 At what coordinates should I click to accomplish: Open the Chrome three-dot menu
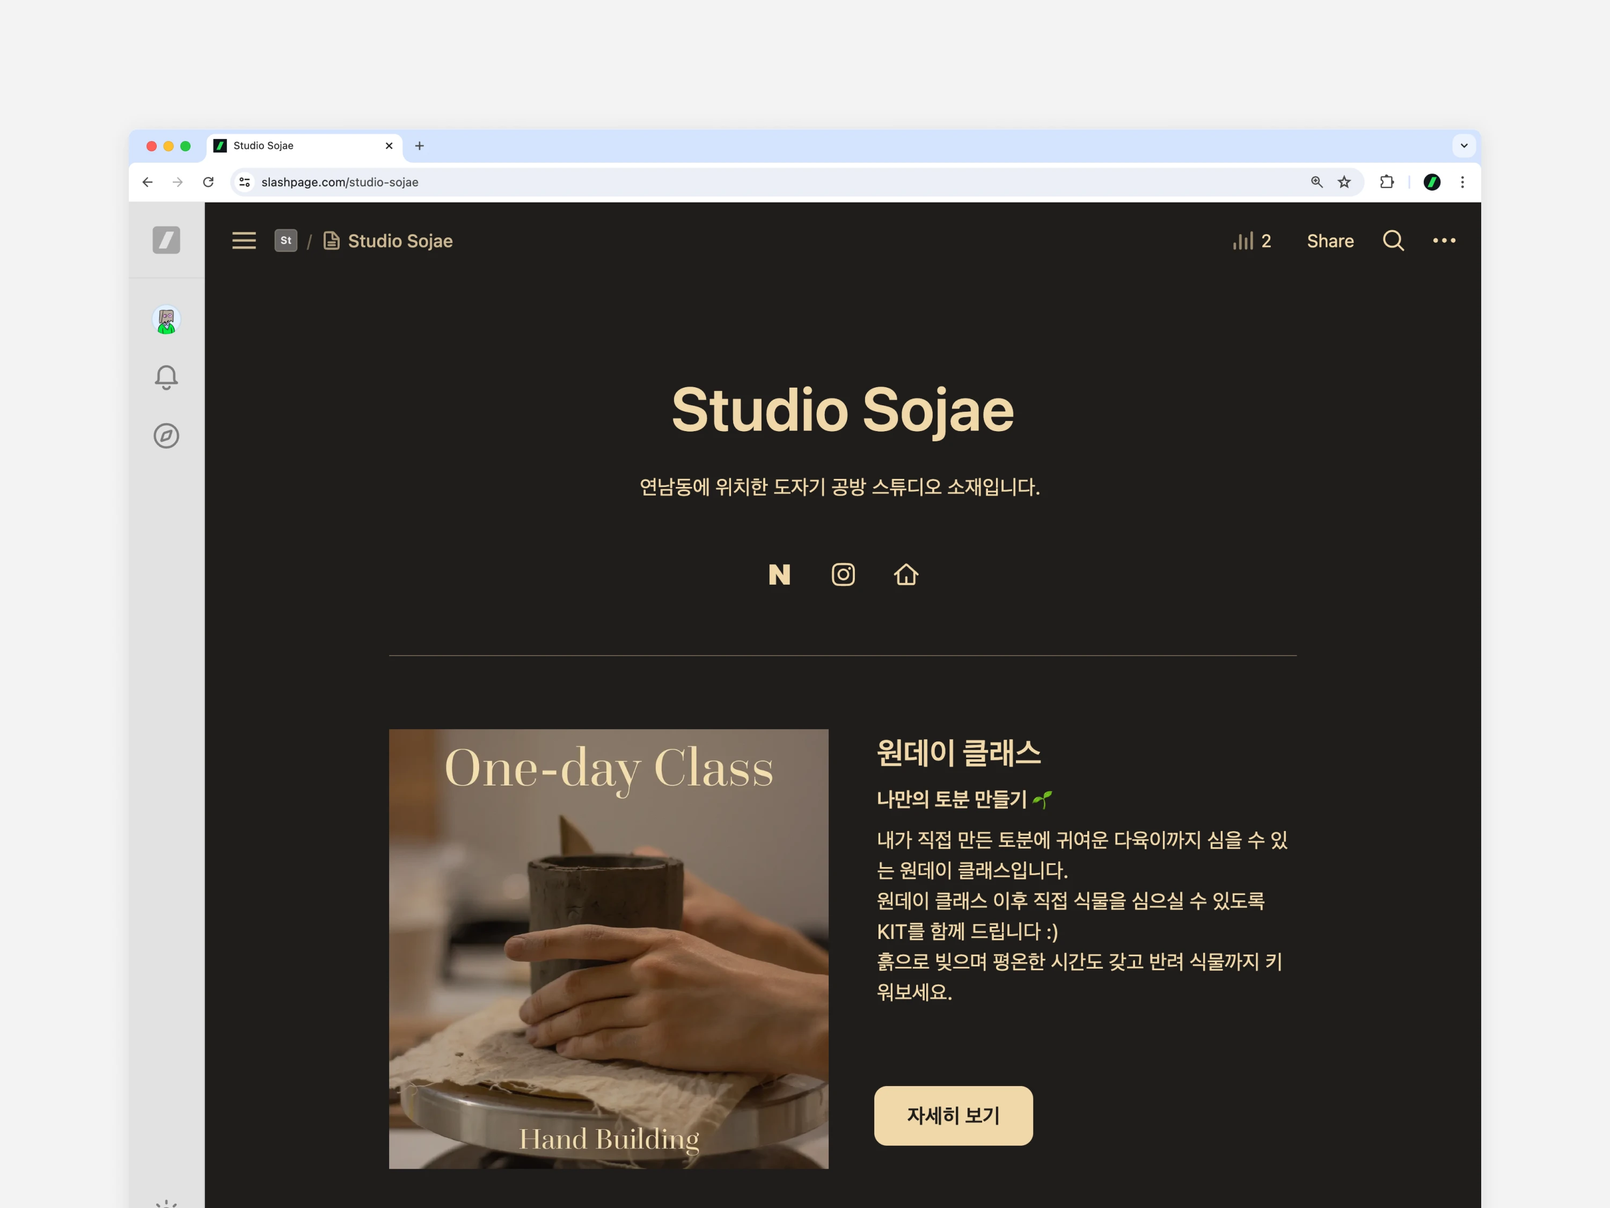pos(1462,182)
